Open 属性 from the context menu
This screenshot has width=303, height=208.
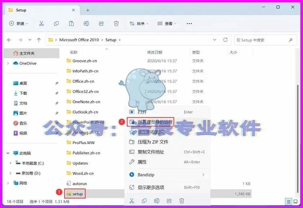pyautogui.click(x=167, y=162)
